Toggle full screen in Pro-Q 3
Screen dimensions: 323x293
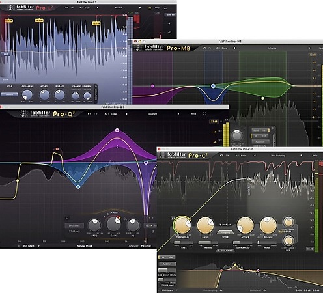(x=204, y=114)
